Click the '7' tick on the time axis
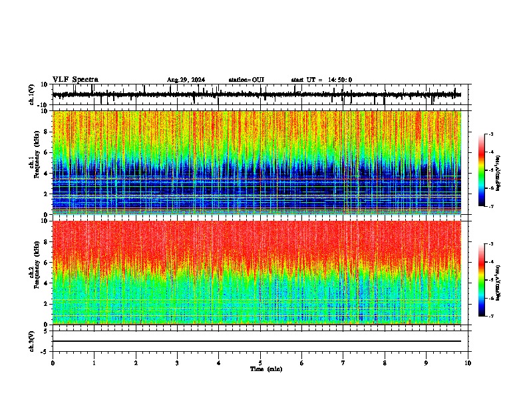Screen dimensions: 527x407 click(x=343, y=363)
